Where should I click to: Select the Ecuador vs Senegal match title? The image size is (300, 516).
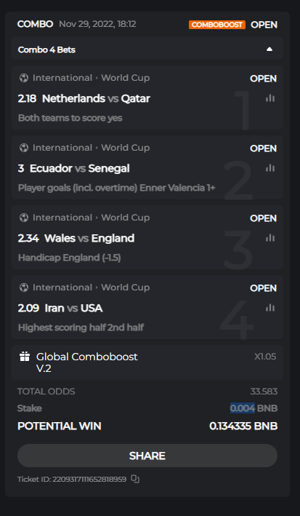(x=79, y=169)
